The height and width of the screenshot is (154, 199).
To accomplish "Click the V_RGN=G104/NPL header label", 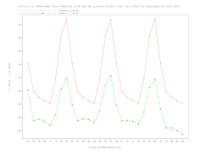I will point(104,7).
